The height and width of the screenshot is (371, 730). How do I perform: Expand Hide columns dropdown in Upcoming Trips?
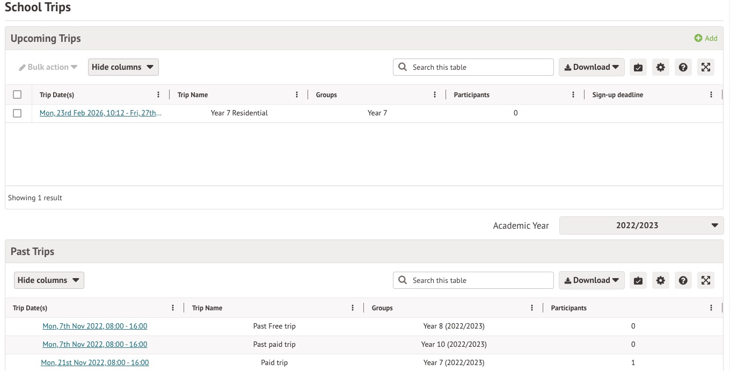click(x=123, y=67)
